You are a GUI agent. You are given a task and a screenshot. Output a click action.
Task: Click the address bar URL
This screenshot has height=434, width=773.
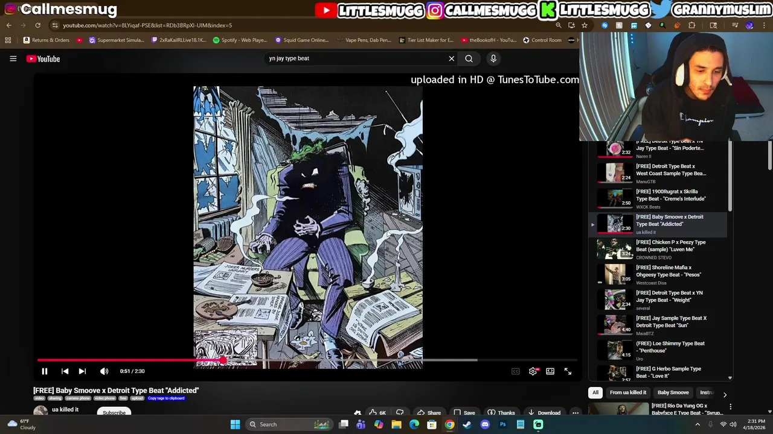[x=147, y=25]
